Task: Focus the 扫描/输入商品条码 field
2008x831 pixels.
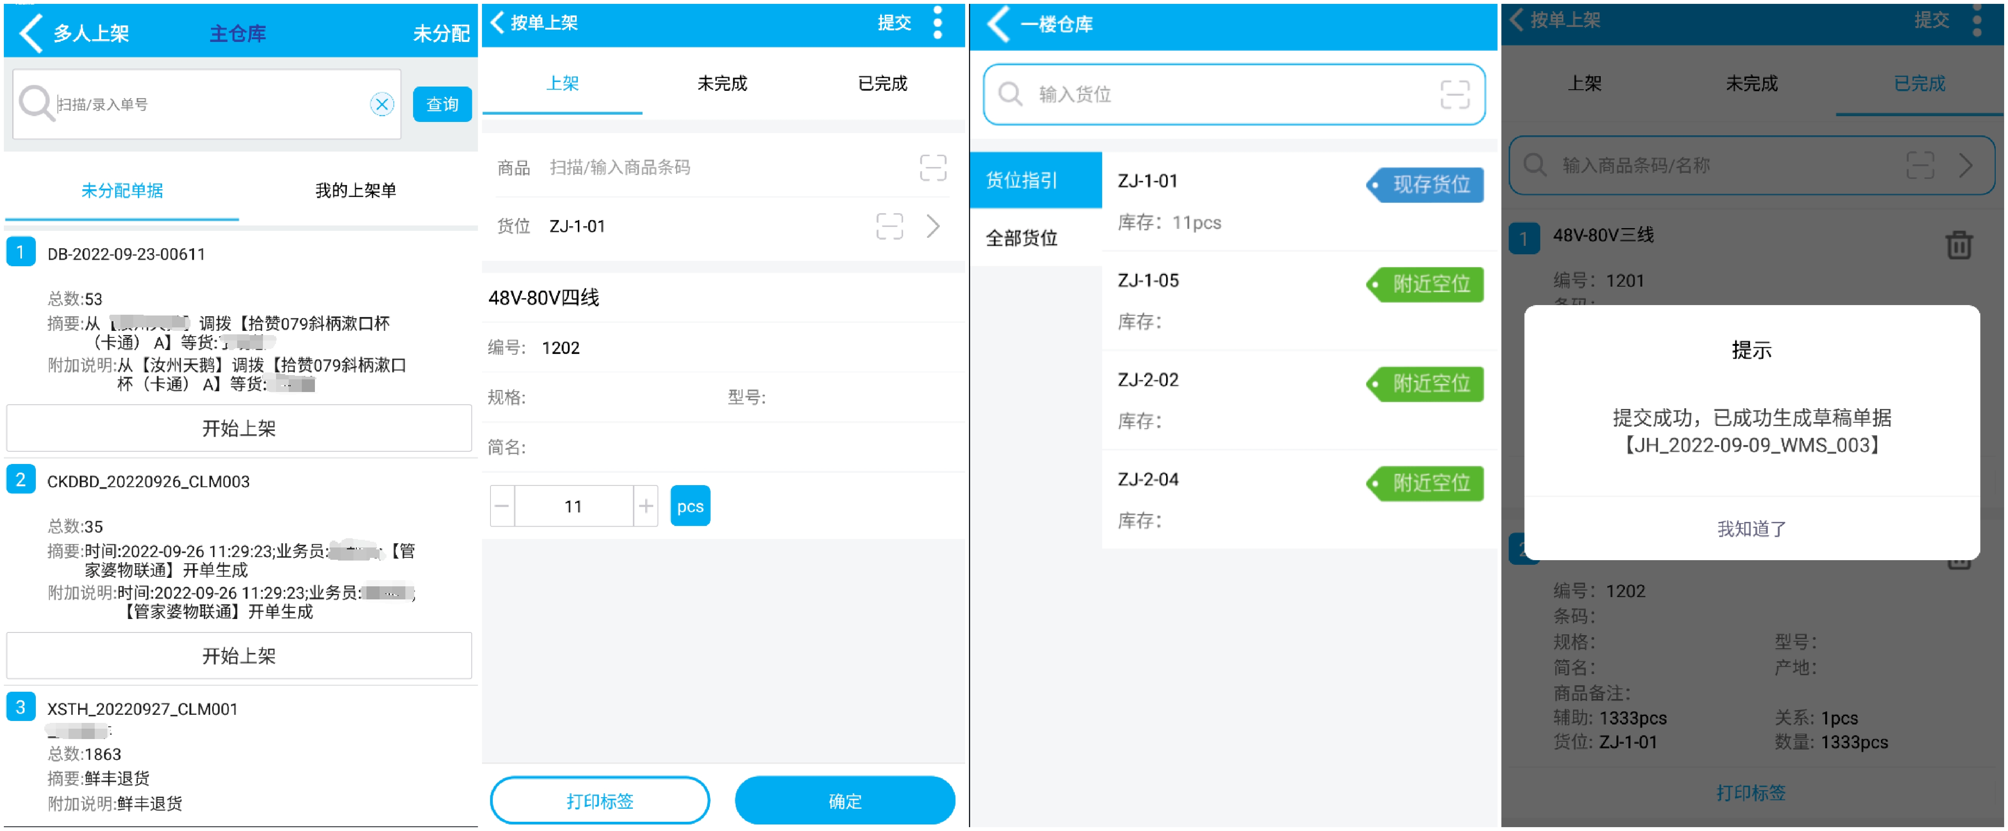Action: click(x=620, y=167)
